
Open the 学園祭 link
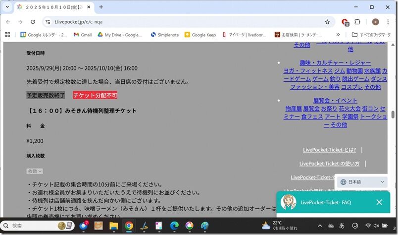point(350,117)
